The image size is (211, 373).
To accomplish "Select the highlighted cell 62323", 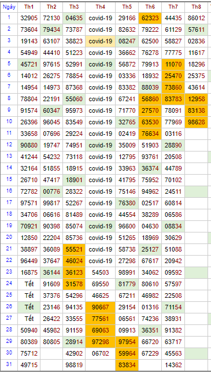I will tap(150, 18).
